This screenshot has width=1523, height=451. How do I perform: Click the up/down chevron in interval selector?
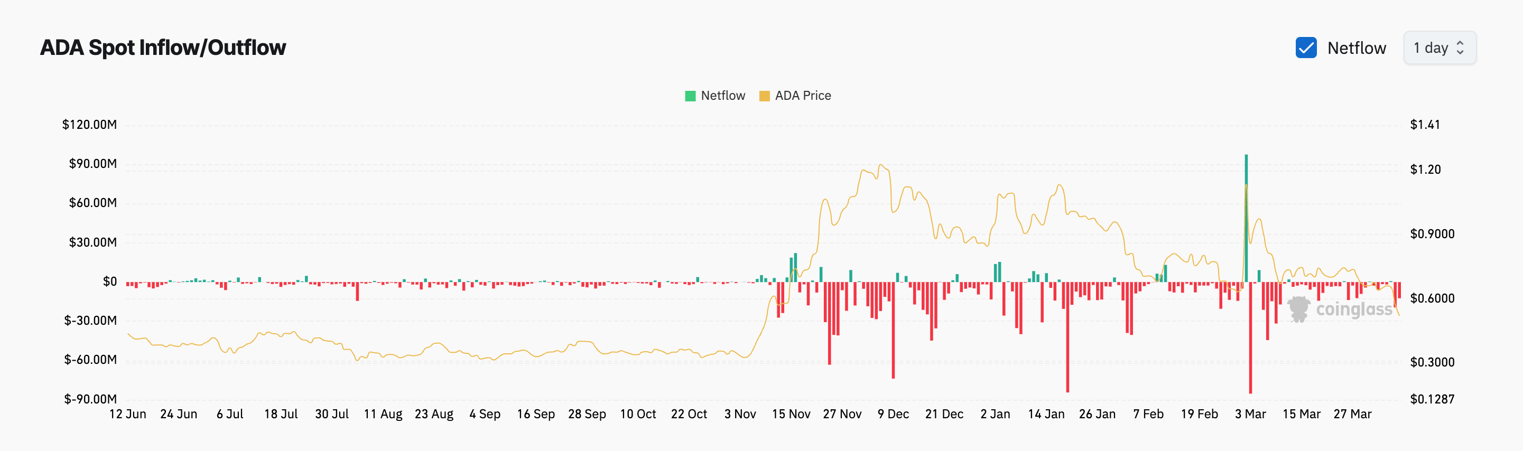pyautogui.click(x=1460, y=48)
